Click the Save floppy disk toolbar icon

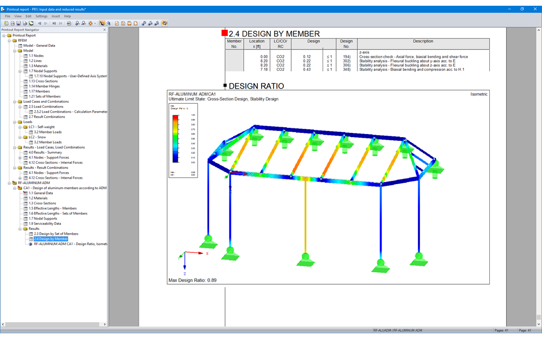point(19,23)
